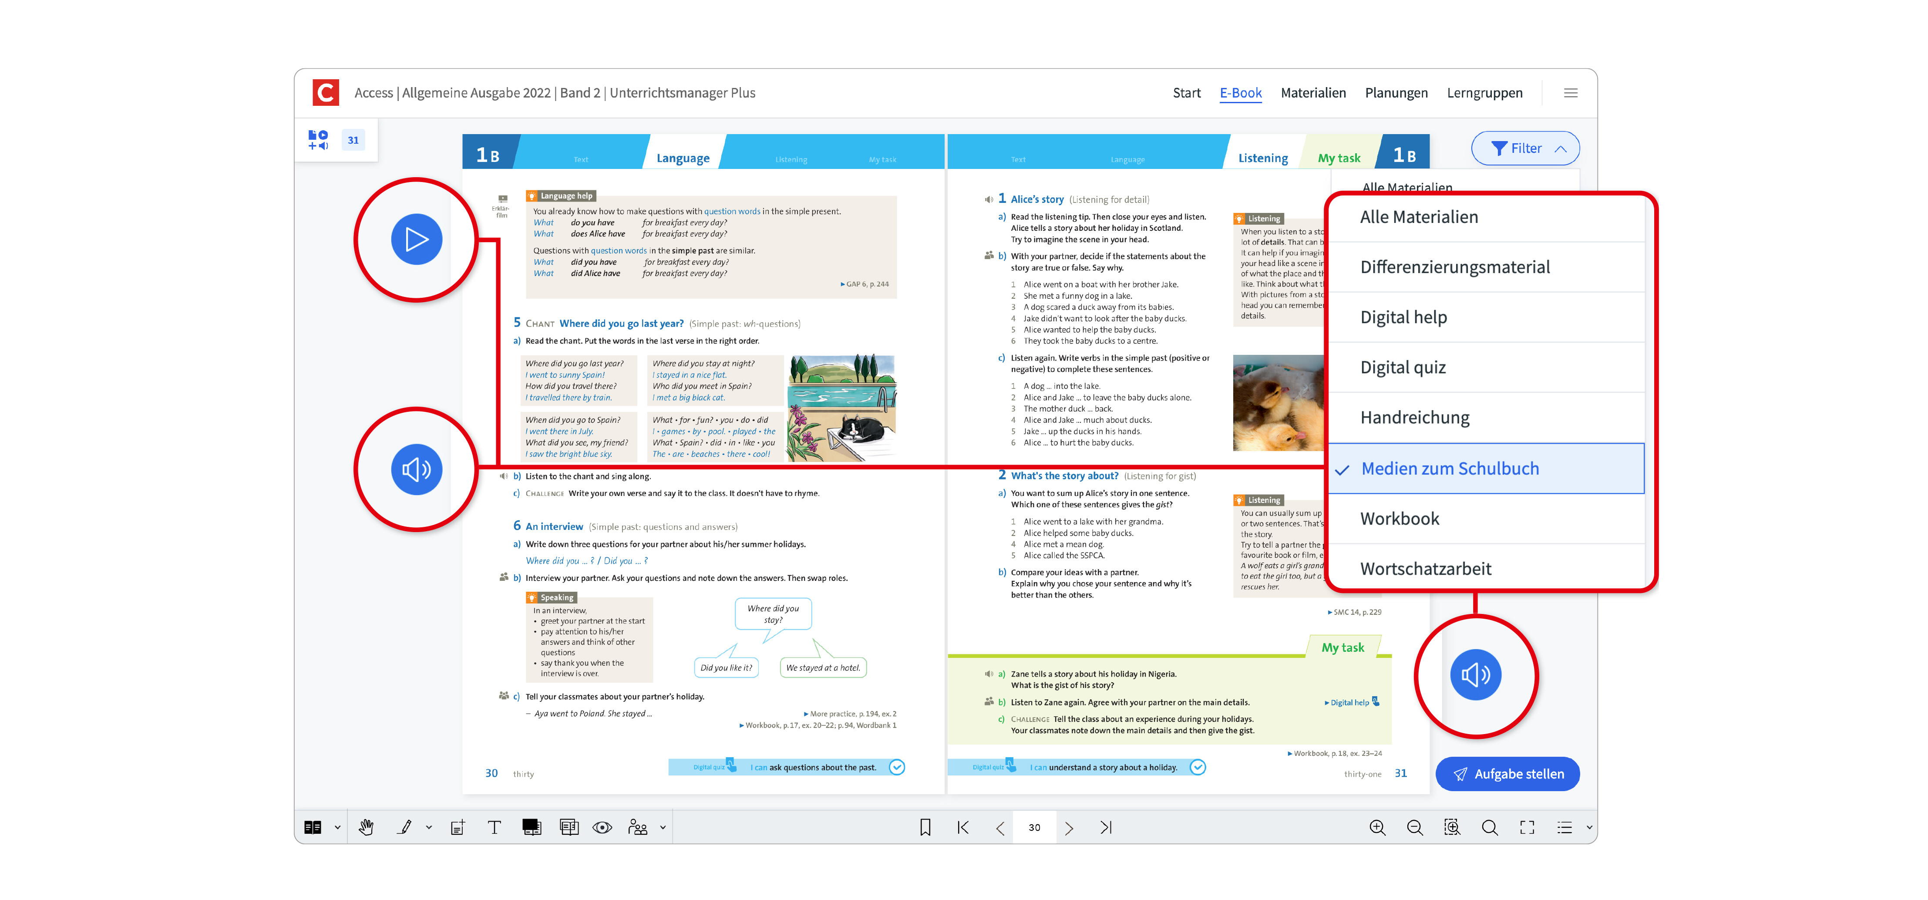Open the table of contents dropdown arrow
Screen dimensions: 1928x900
pyautogui.click(x=1589, y=827)
